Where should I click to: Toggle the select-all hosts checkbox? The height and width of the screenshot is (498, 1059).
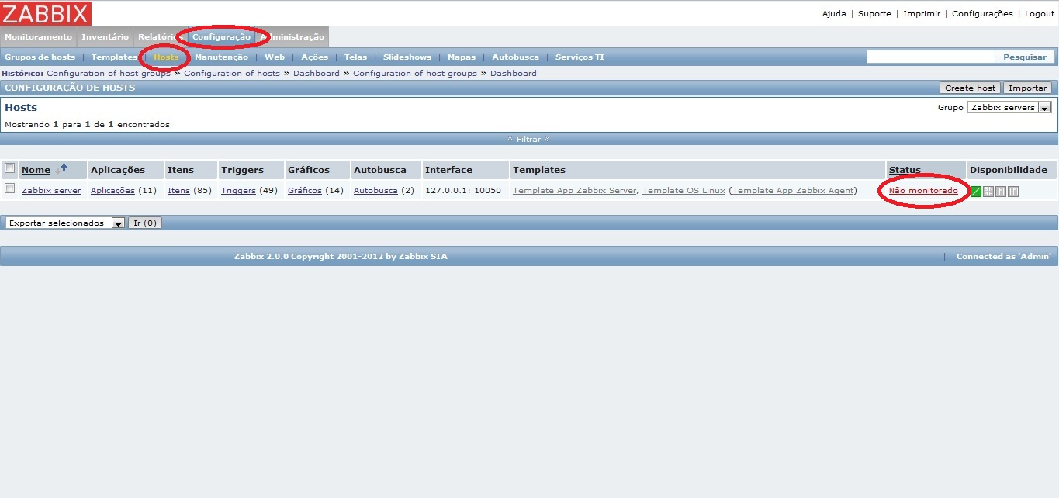coord(10,168)
